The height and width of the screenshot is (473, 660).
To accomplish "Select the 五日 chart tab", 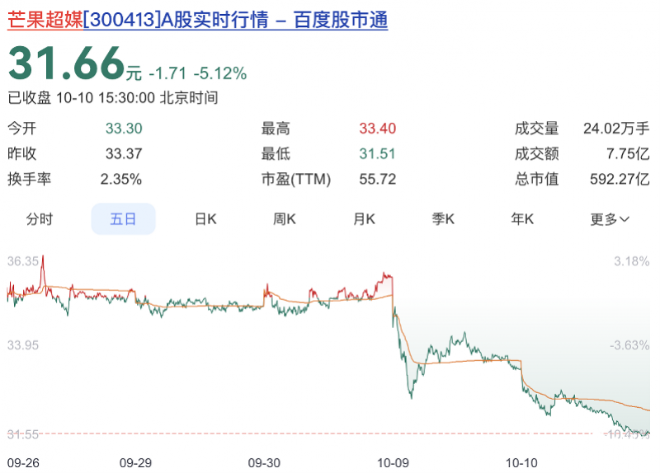I will [x=123, y=219].
